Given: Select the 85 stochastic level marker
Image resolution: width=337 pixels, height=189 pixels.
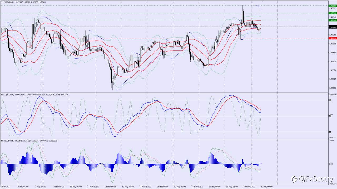Looking at the screenshot, I should (330, 100).
